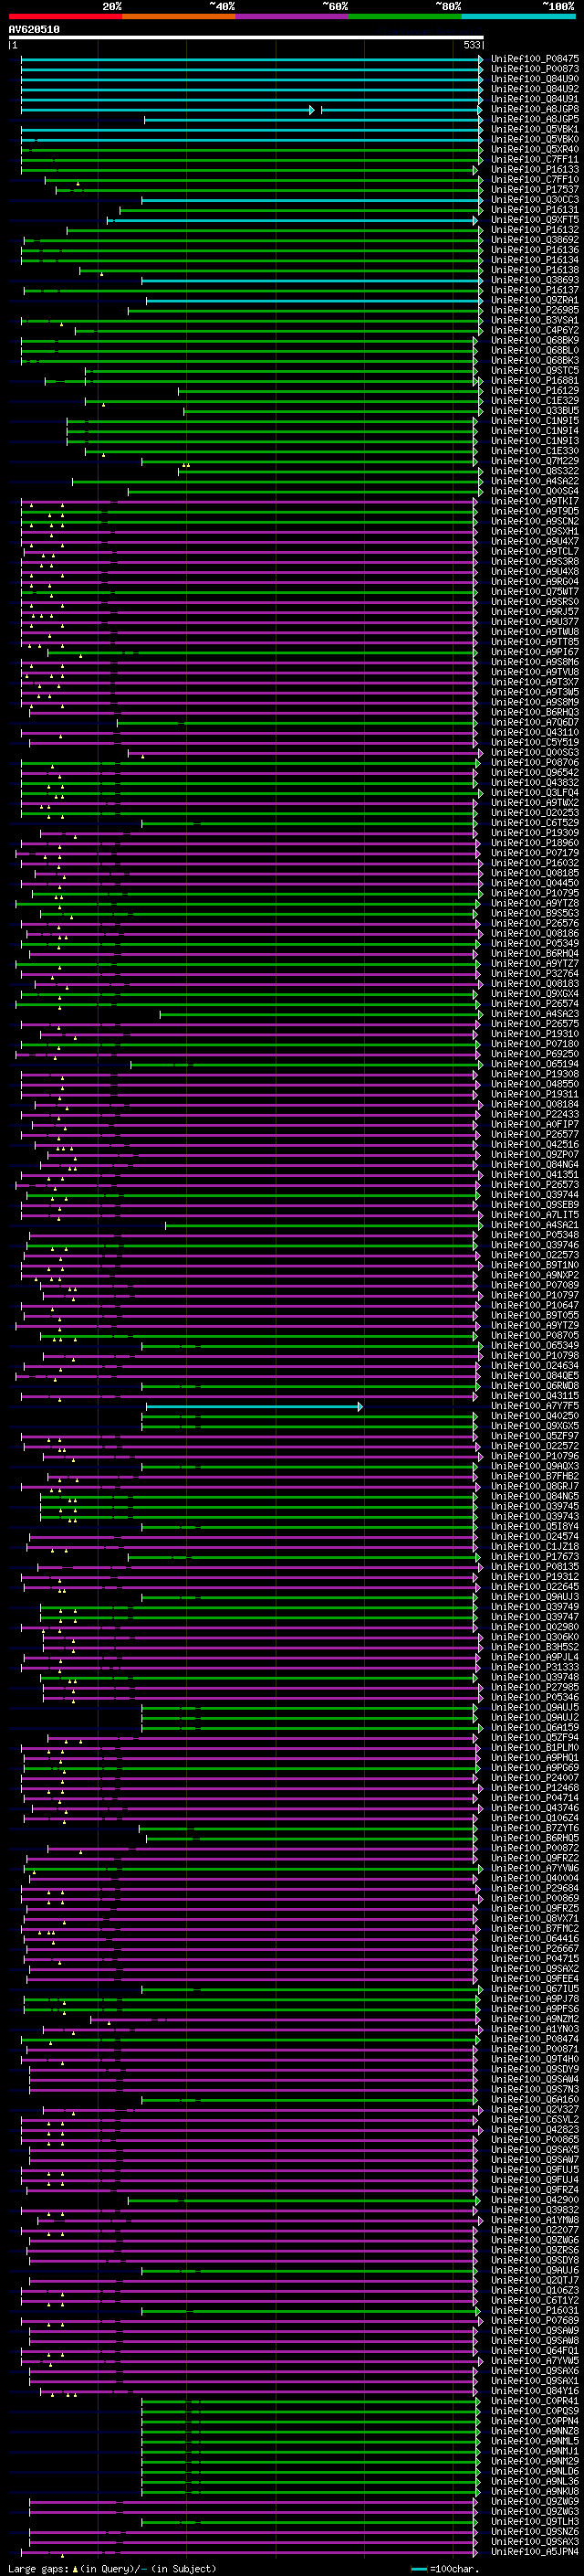Select hit UniRef100_Q39832
The height and width of the screenshot is (2576, 584).
tap(535, 2209)
